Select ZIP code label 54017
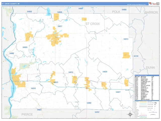 [60, 26]
